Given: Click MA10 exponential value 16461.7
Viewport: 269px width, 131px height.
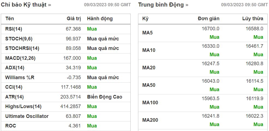Looking at the screenshot, I should coord(255,46).
